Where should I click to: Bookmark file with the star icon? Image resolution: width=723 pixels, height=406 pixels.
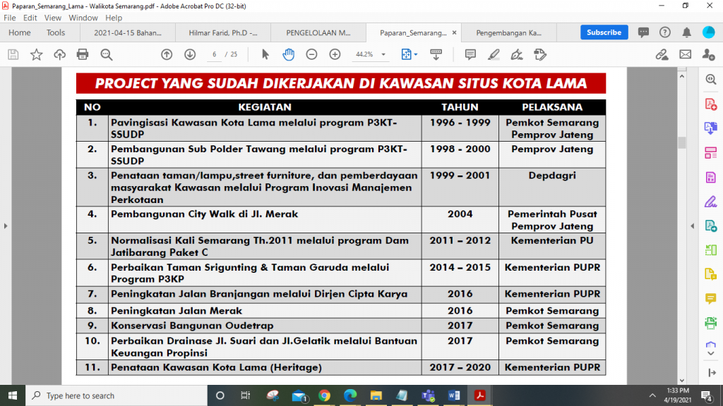coord(36,54)
